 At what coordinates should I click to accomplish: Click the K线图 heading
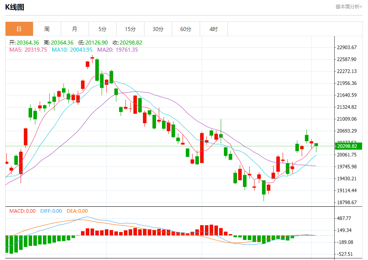pyautogui.click(x=15, y=7)
